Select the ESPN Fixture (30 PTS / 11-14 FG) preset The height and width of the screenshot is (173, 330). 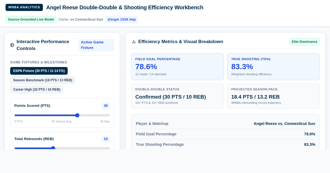[39, 71]
